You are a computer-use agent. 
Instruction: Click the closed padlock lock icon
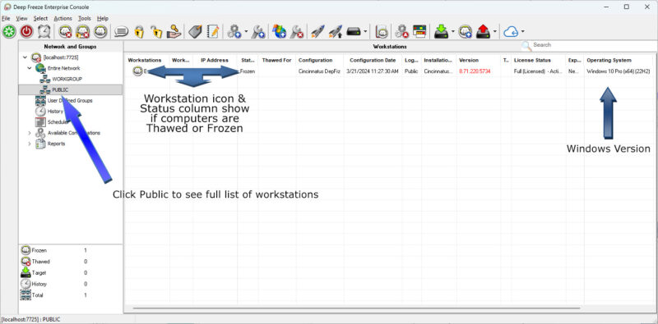139,32
